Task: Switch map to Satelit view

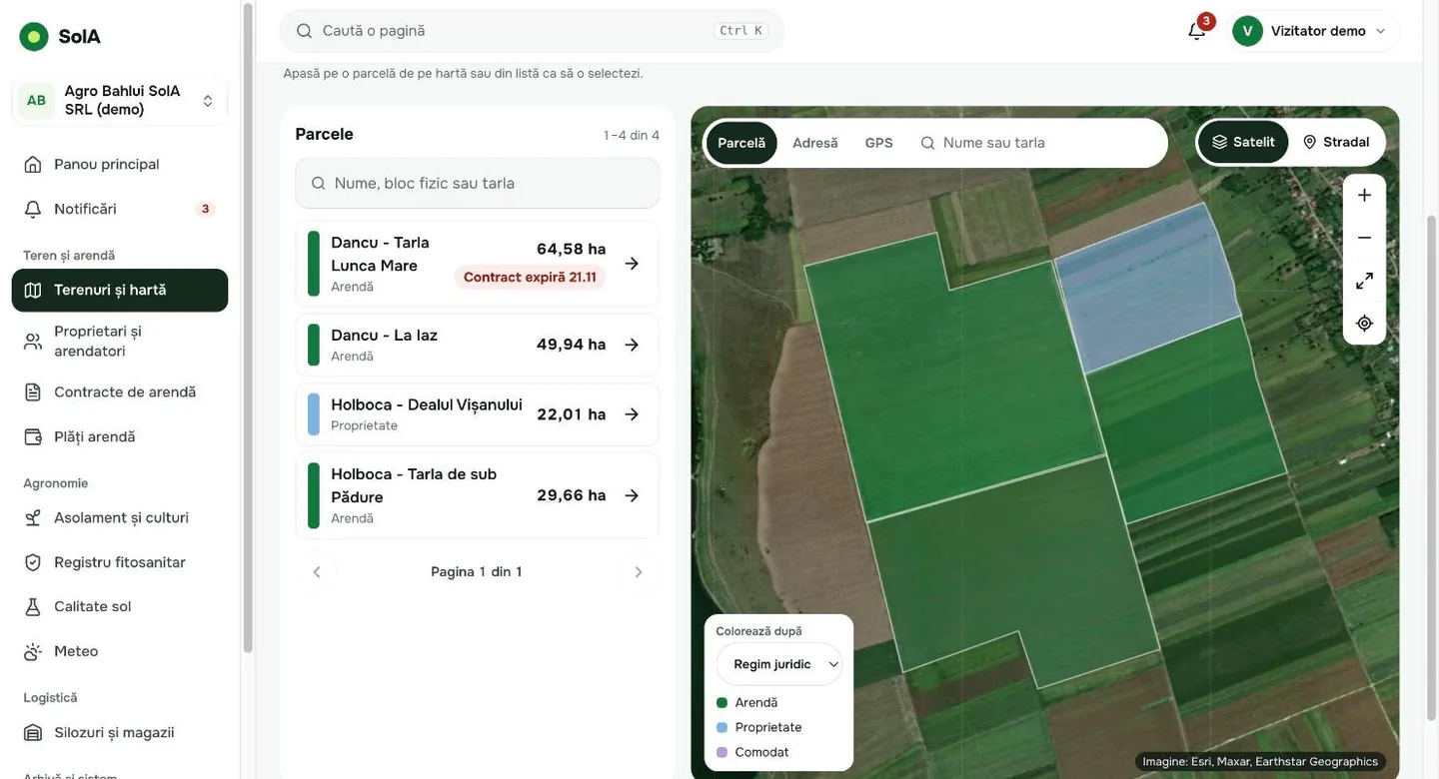Action: pyautogui.click(x=1244, y=143)
